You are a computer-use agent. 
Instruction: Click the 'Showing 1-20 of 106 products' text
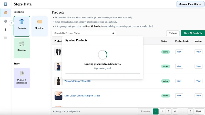(66, 111)
